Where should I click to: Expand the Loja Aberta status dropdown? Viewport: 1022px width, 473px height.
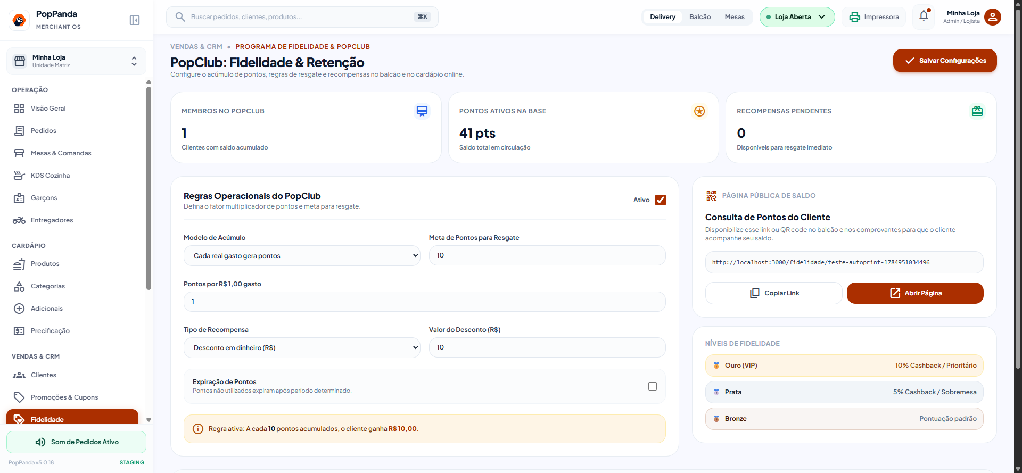(797, 17)
